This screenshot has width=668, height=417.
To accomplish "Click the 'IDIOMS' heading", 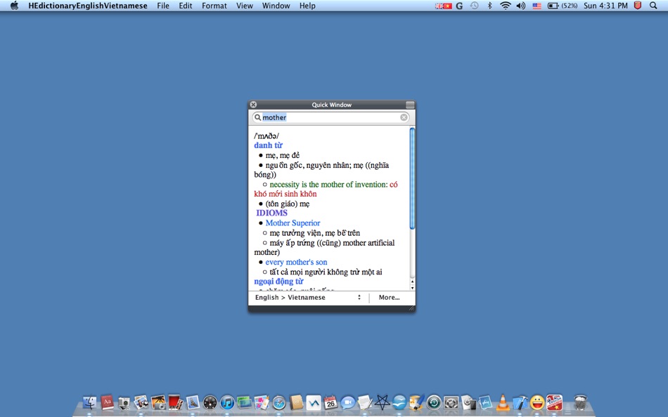I will [272, 213].
